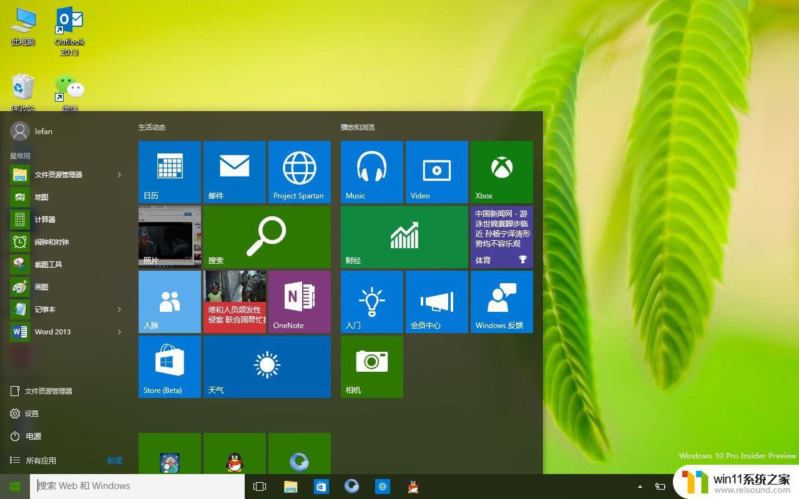
Task: Open 设置 settings
Action: point(25,414)
